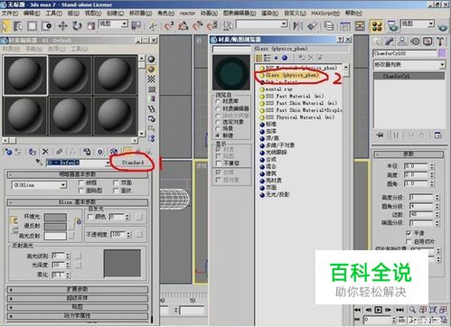The width and height of the screenshot is (451, 327).
Task: Open named selection sets dropdown
Action: [284, 24]
